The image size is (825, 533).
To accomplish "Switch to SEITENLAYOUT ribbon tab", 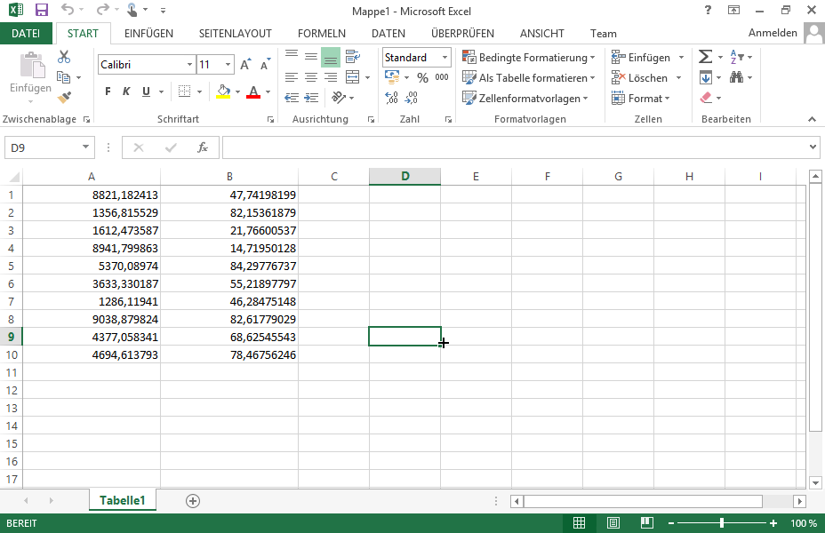I will click(x=236, y=33).
